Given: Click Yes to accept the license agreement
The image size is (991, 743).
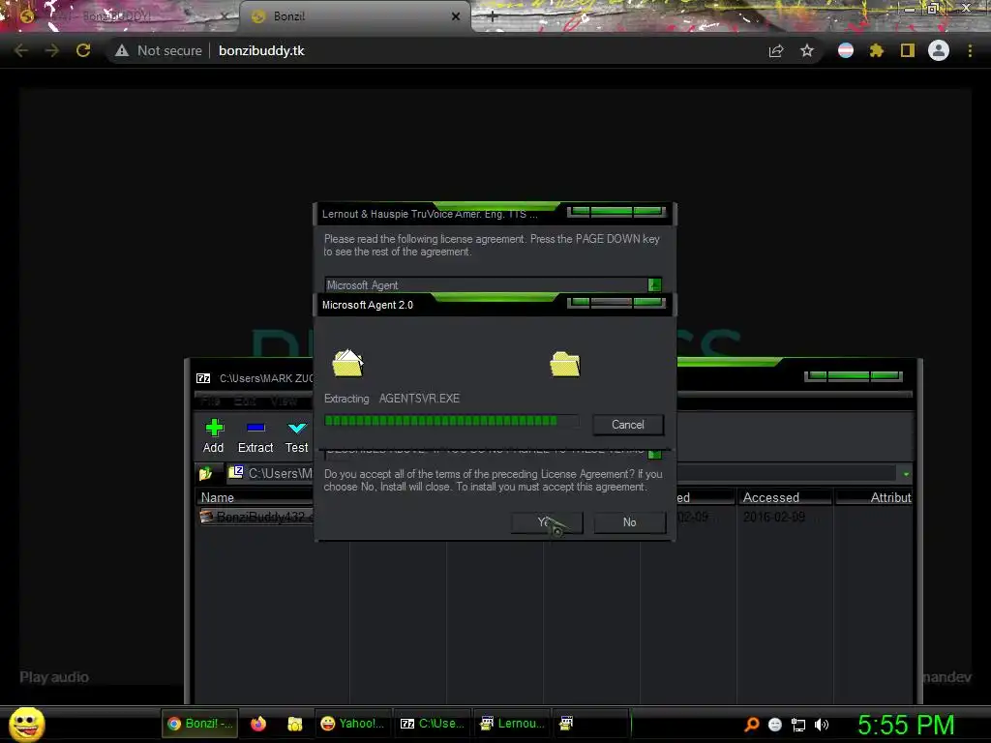Looking at the screenshot, I should click(x=546, y=522).
